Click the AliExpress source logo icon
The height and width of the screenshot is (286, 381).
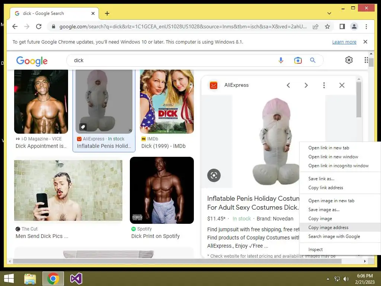pyautogui.click(x=213, y=85)
